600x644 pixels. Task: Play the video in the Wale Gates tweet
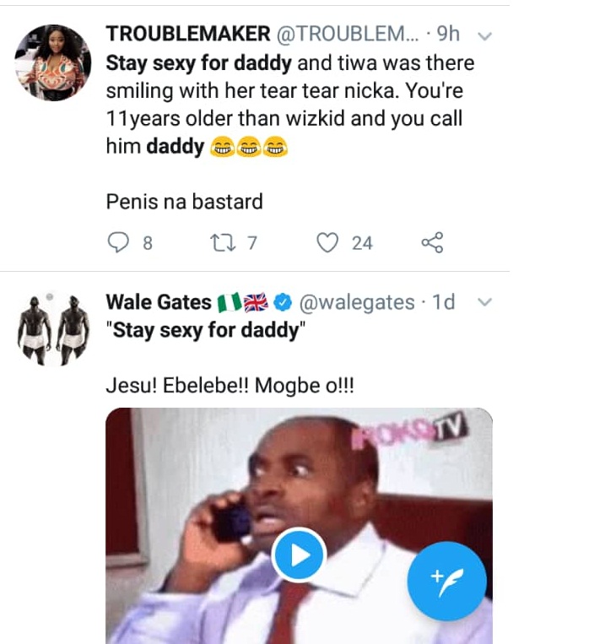(x=299, y=556)
